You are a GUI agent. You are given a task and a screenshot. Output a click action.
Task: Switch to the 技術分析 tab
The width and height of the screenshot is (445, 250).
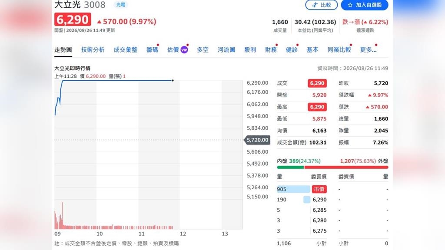pos(93,49)
